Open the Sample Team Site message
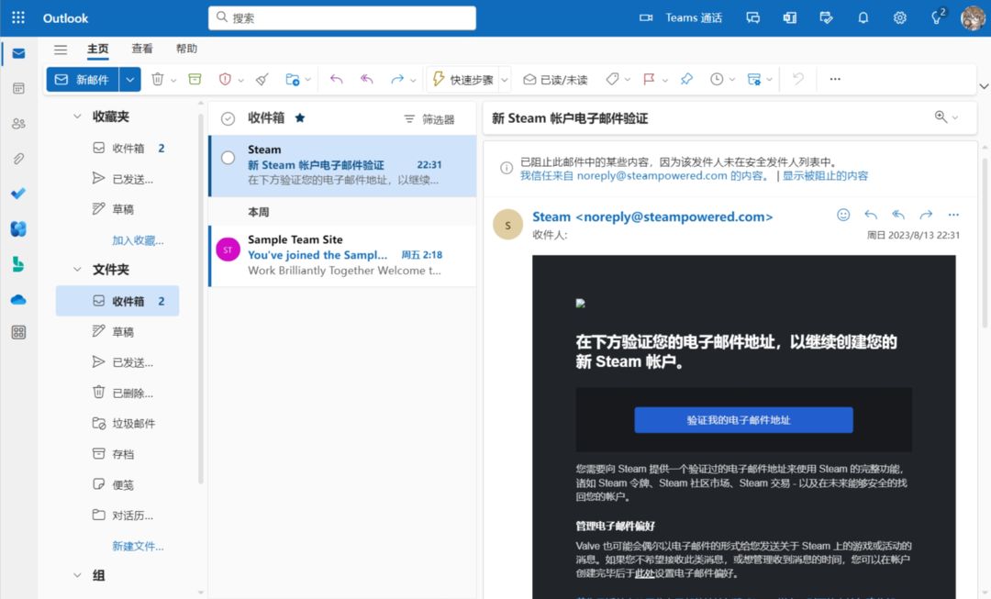991x599 pixels. click(x=343, y=255)
